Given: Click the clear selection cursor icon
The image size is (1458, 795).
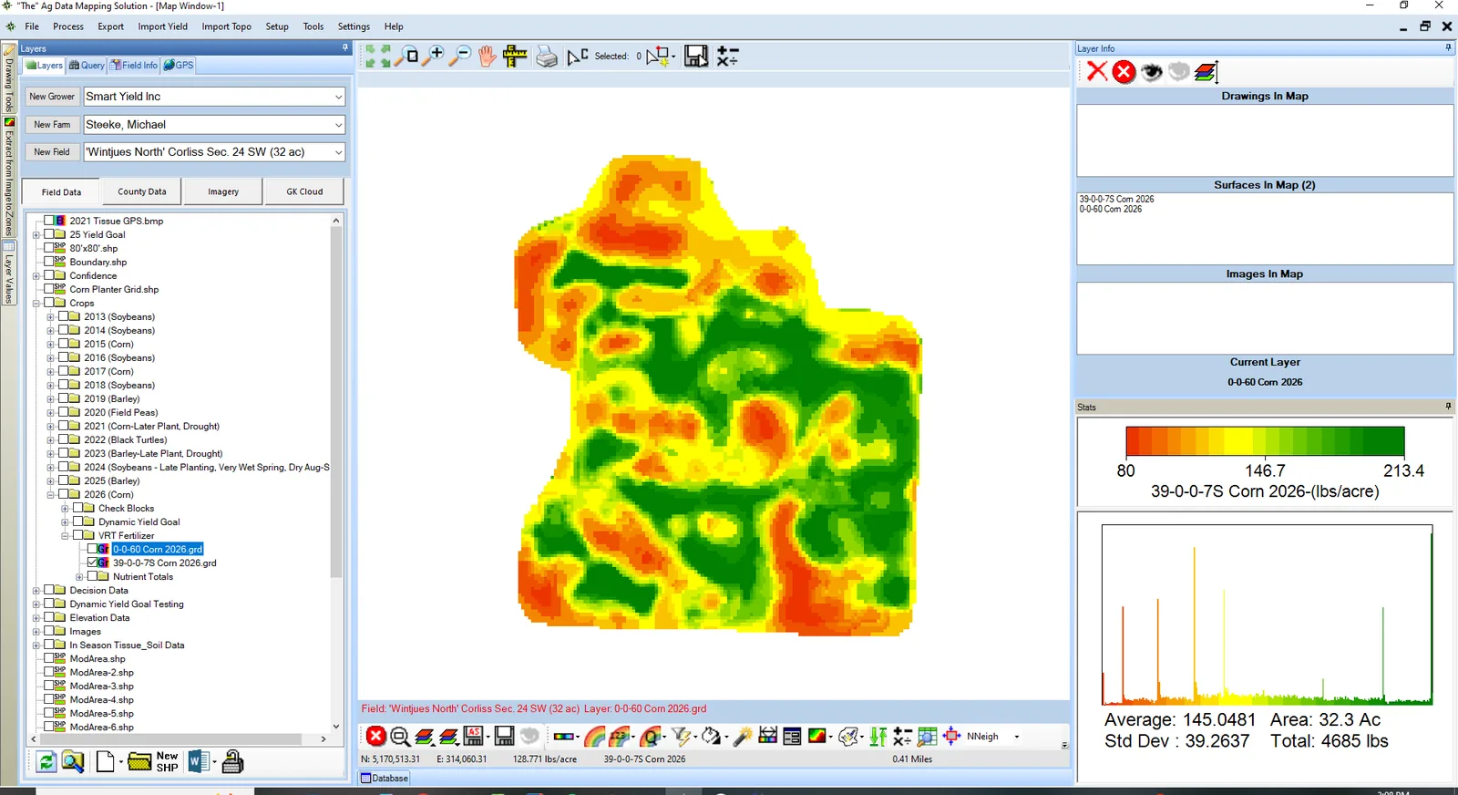Looking at the screenshot, I should tap(577, 57).
